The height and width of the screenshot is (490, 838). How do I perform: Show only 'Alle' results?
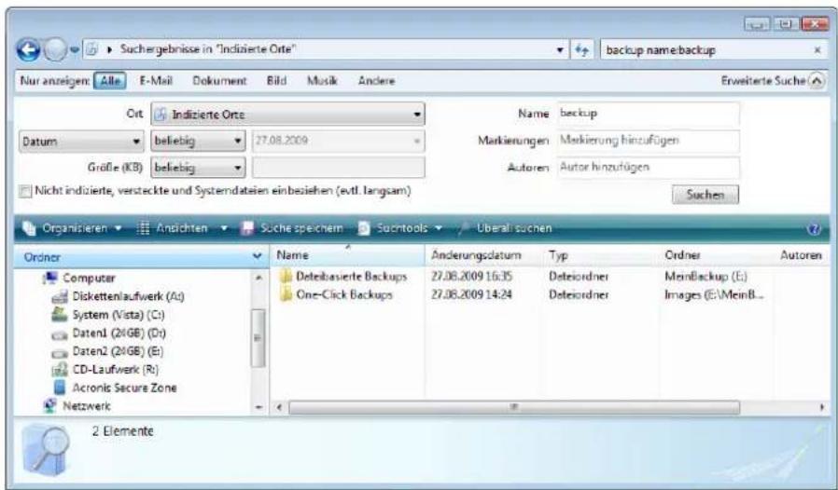(110, 81)
